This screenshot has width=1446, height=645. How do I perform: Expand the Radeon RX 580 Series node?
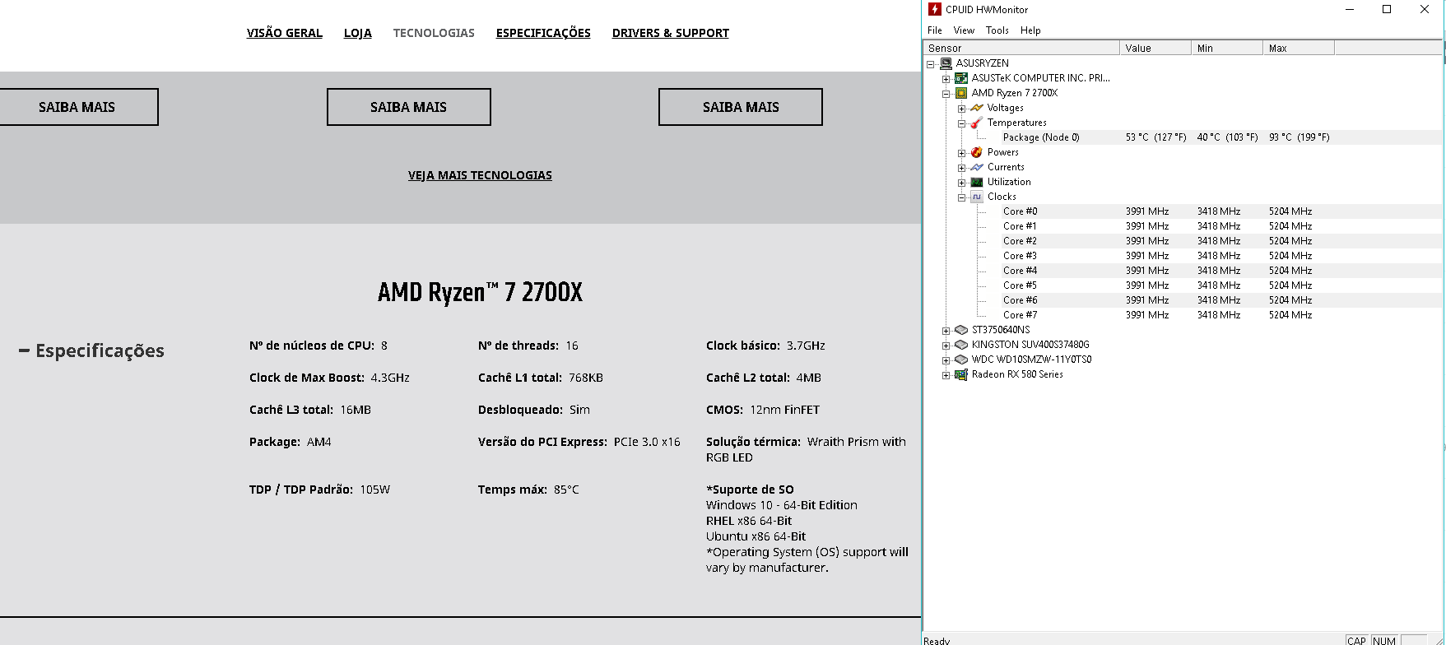[x=946, y=375]
